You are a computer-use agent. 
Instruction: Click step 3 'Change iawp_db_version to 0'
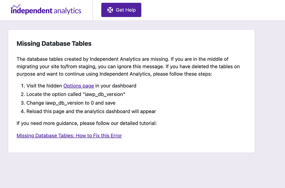(71, 103)
